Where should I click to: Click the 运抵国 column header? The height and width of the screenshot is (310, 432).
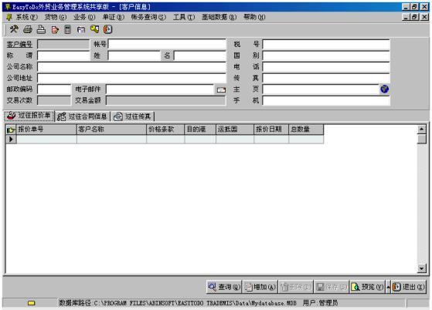[x=235, y=130]
